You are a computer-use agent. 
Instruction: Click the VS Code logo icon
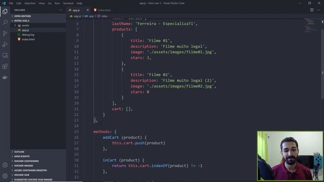click(4, 4)
